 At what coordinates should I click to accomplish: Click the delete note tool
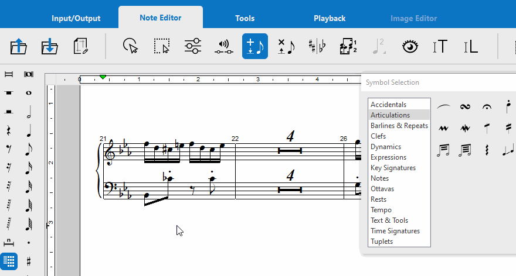point(286,47)
